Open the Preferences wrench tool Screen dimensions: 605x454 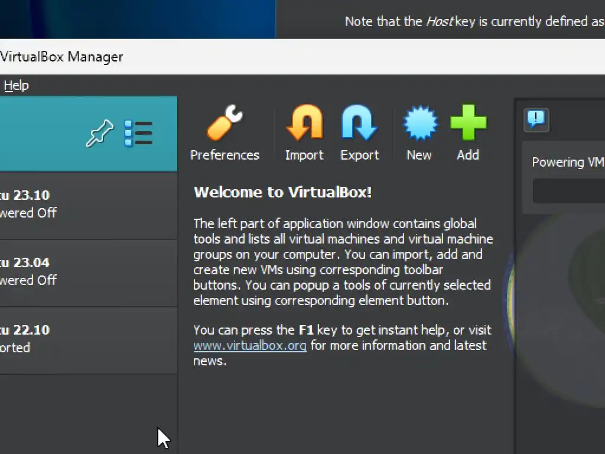tap(225, 133)
